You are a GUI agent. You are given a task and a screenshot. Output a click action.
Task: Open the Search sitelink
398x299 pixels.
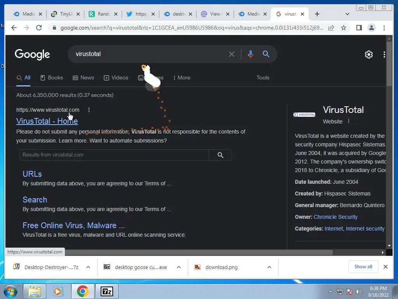click(35, 200)
